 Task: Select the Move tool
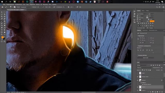click(2, 12)
